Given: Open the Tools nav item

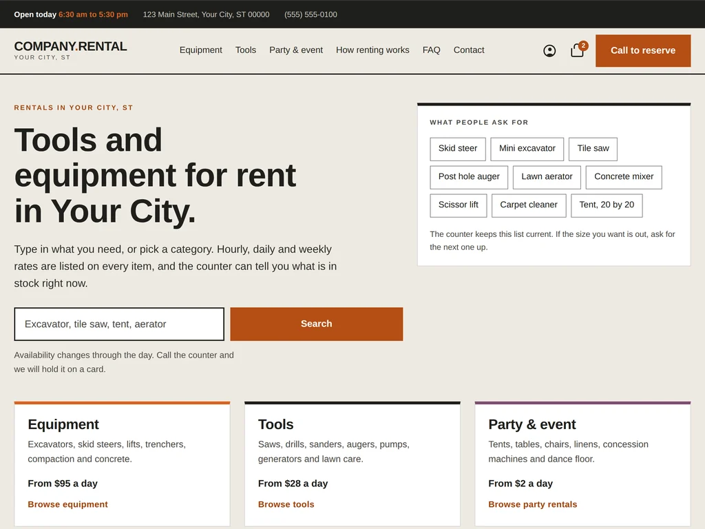Looking at the screenshot, I should [x=246, y=50].
